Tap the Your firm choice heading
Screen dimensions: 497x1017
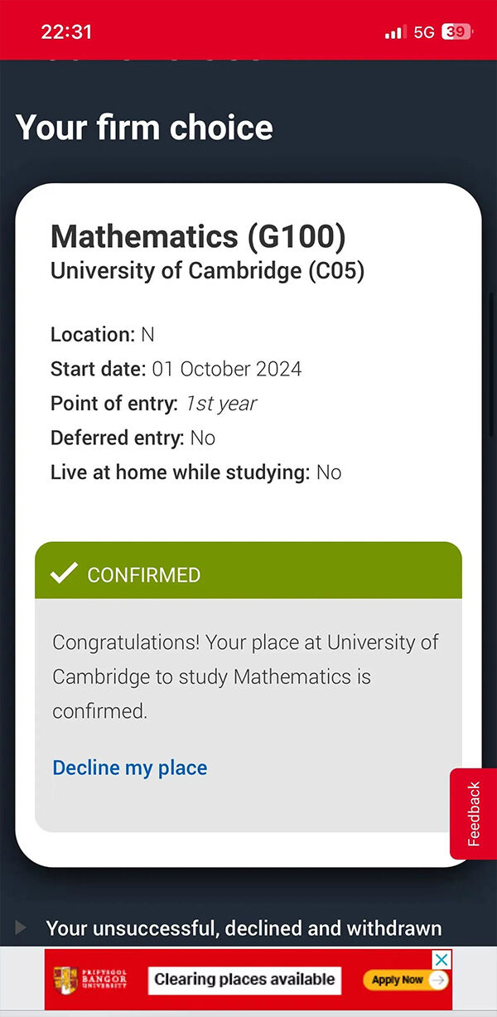point(144,128)
